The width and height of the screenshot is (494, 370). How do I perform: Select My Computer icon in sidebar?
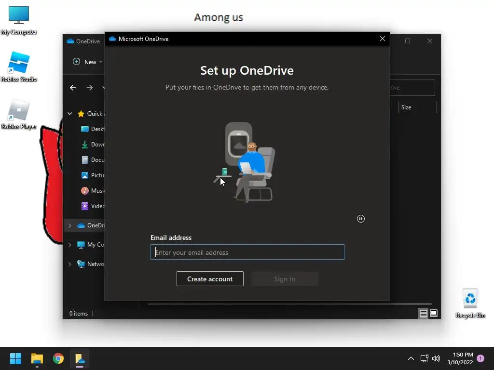81,245
